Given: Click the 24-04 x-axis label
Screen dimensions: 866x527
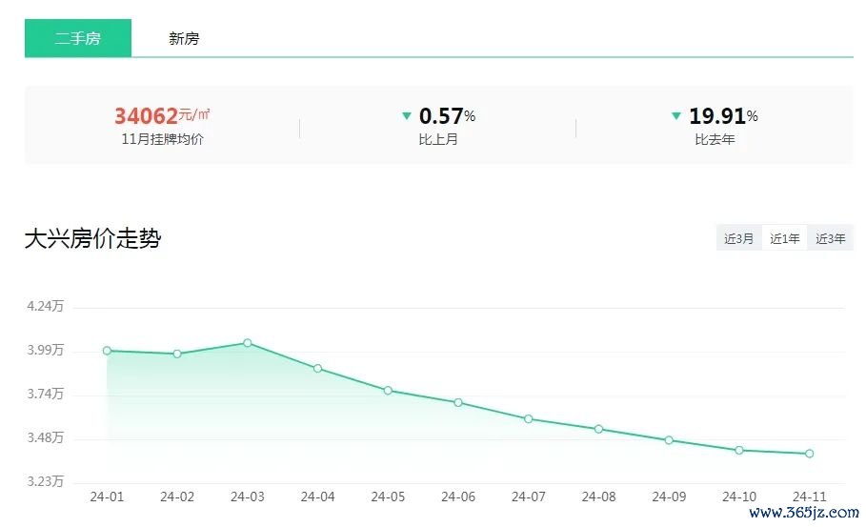Looking at the screenshot, I should (x=317, y=497).
